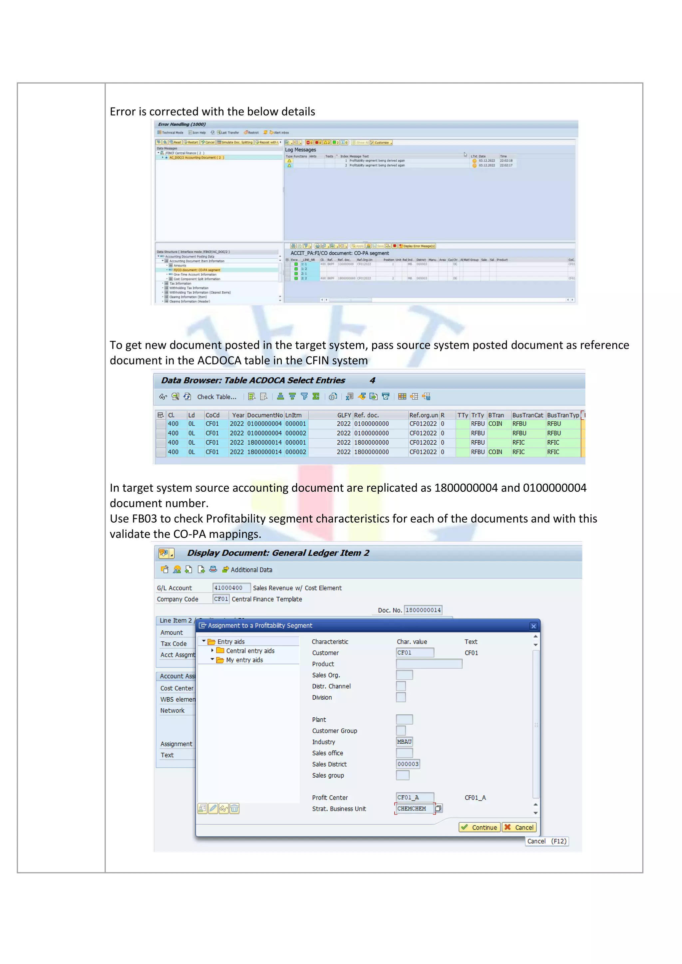Click the G/L Account field 41000400
This screenshot has height=964, width=682.
point(231,588)
